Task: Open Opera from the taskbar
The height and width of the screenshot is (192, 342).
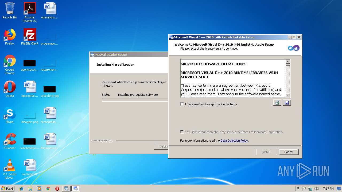Action: click(57, 189)
